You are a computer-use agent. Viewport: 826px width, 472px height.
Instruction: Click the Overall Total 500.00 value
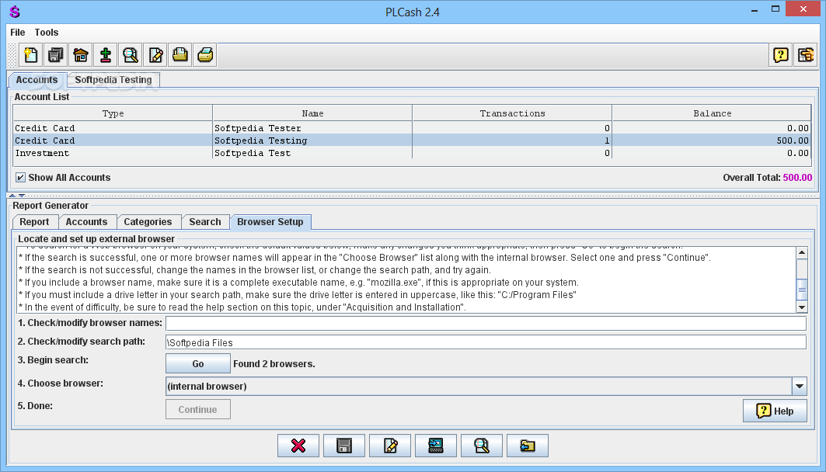797,178
